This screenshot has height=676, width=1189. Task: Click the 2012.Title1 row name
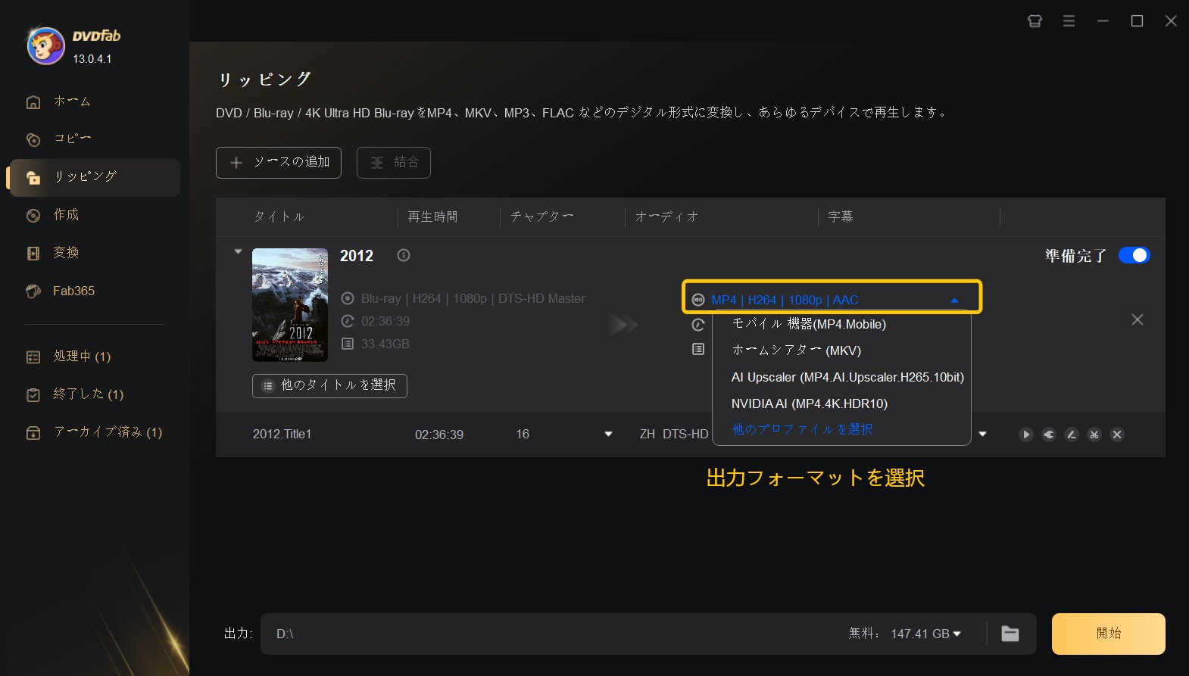coord(282,435)
